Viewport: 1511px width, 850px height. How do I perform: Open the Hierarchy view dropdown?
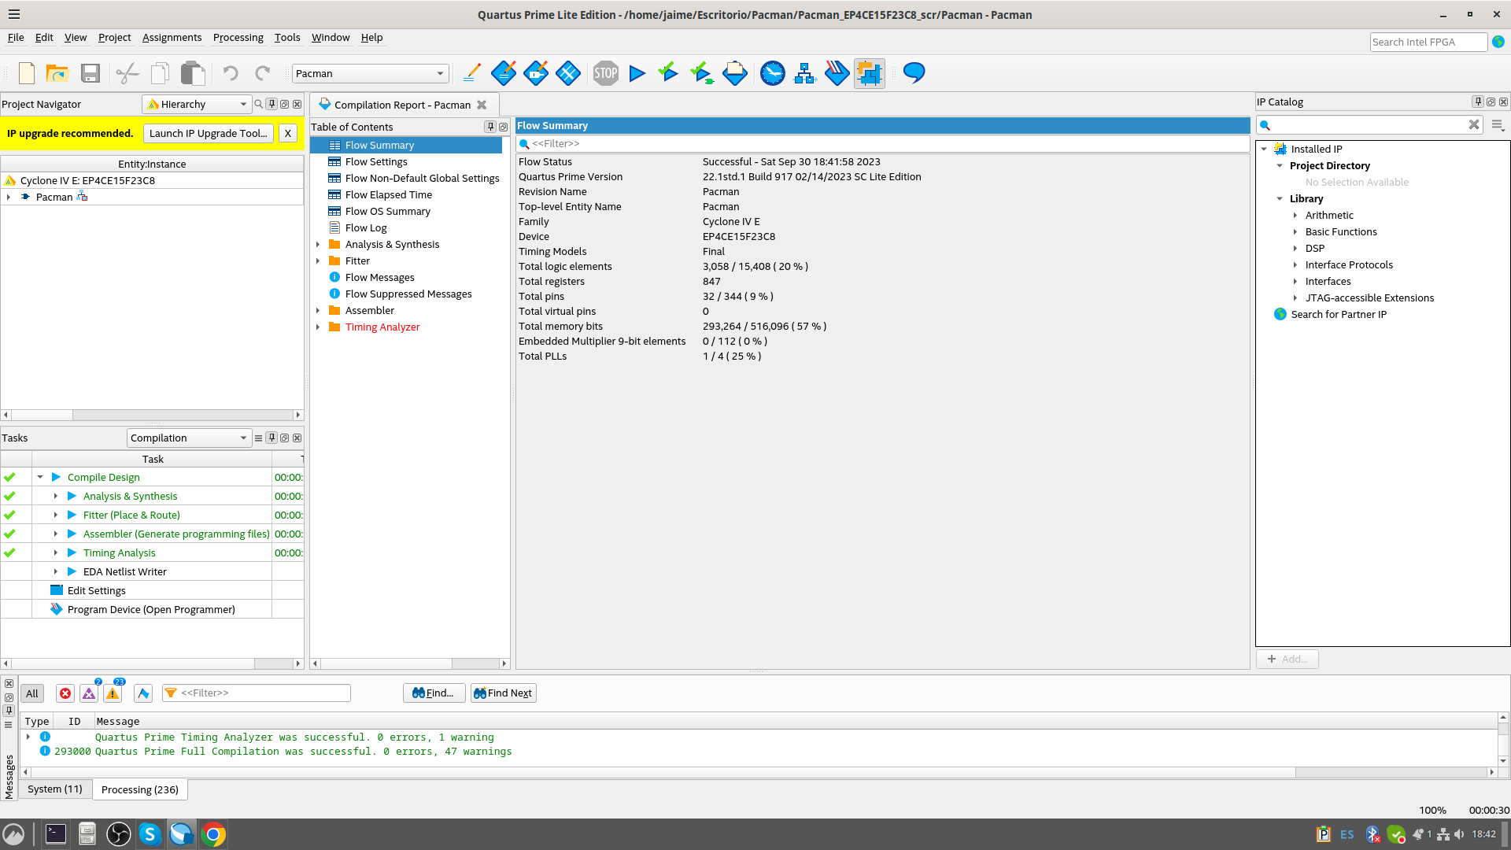point(197,104)
